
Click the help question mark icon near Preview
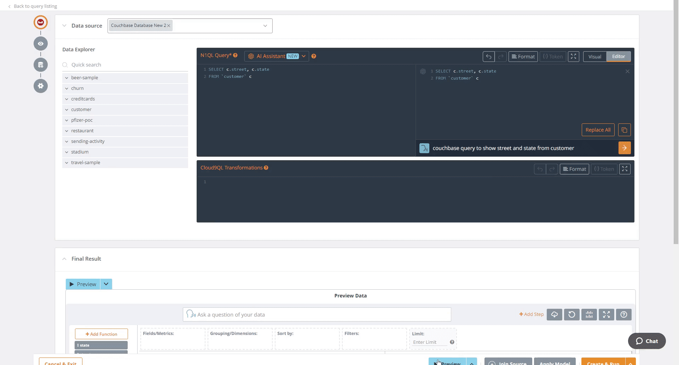point(623,314)
